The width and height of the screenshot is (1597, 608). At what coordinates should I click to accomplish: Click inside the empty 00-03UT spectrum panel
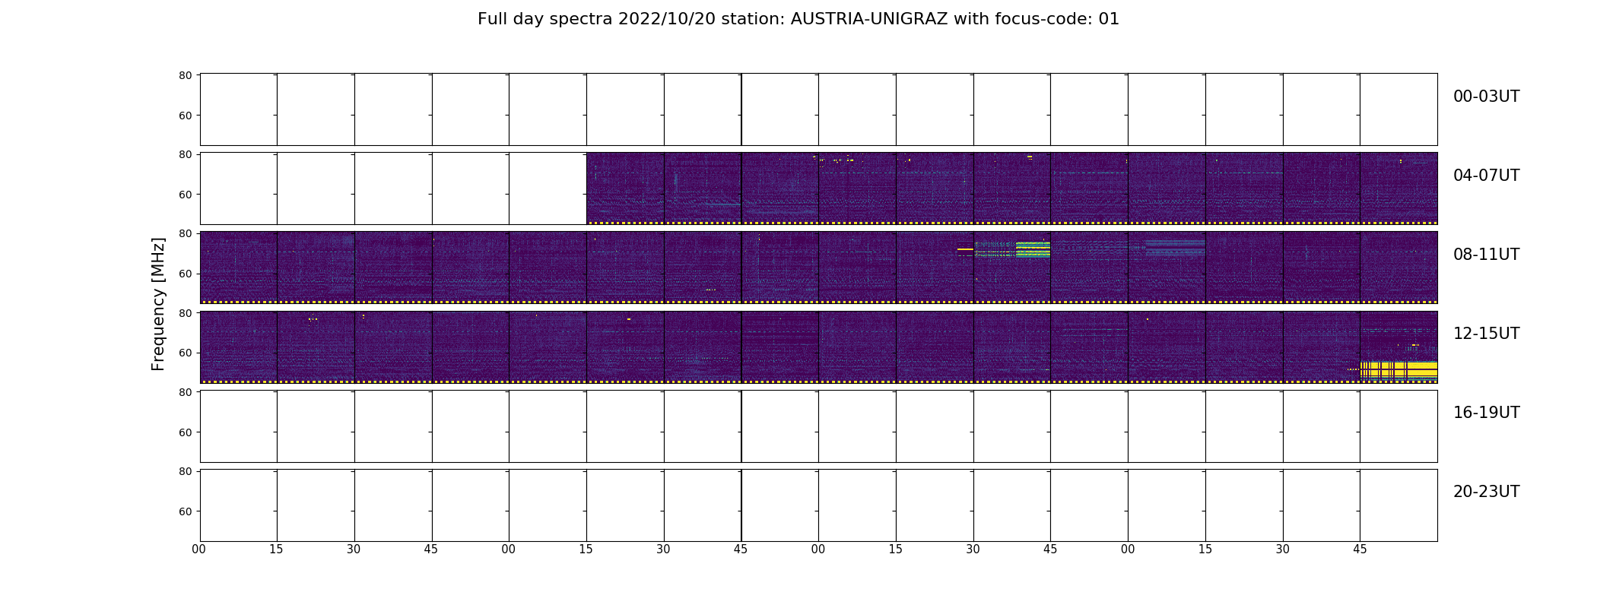point(818,109)
